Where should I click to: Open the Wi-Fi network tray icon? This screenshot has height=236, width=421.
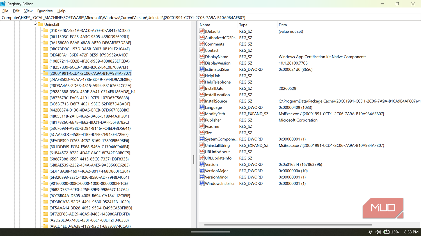point(370,232)
